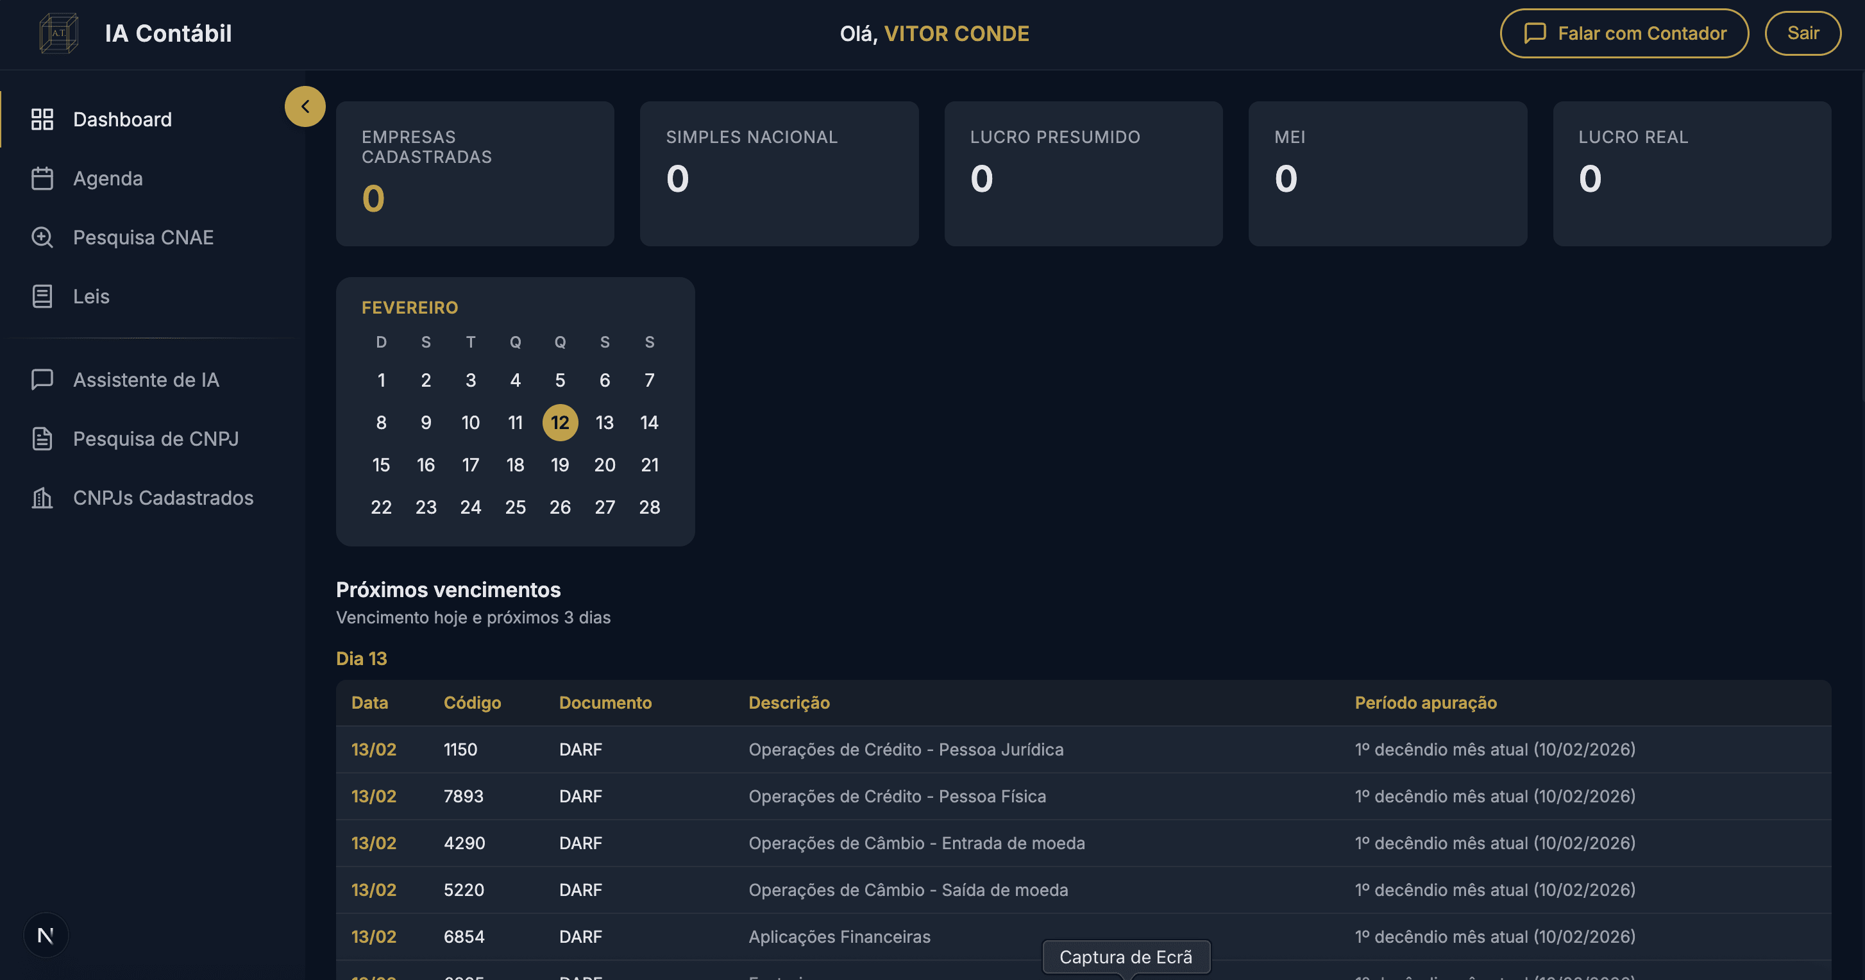Click the Sair button

click(x=1802, y=33)
